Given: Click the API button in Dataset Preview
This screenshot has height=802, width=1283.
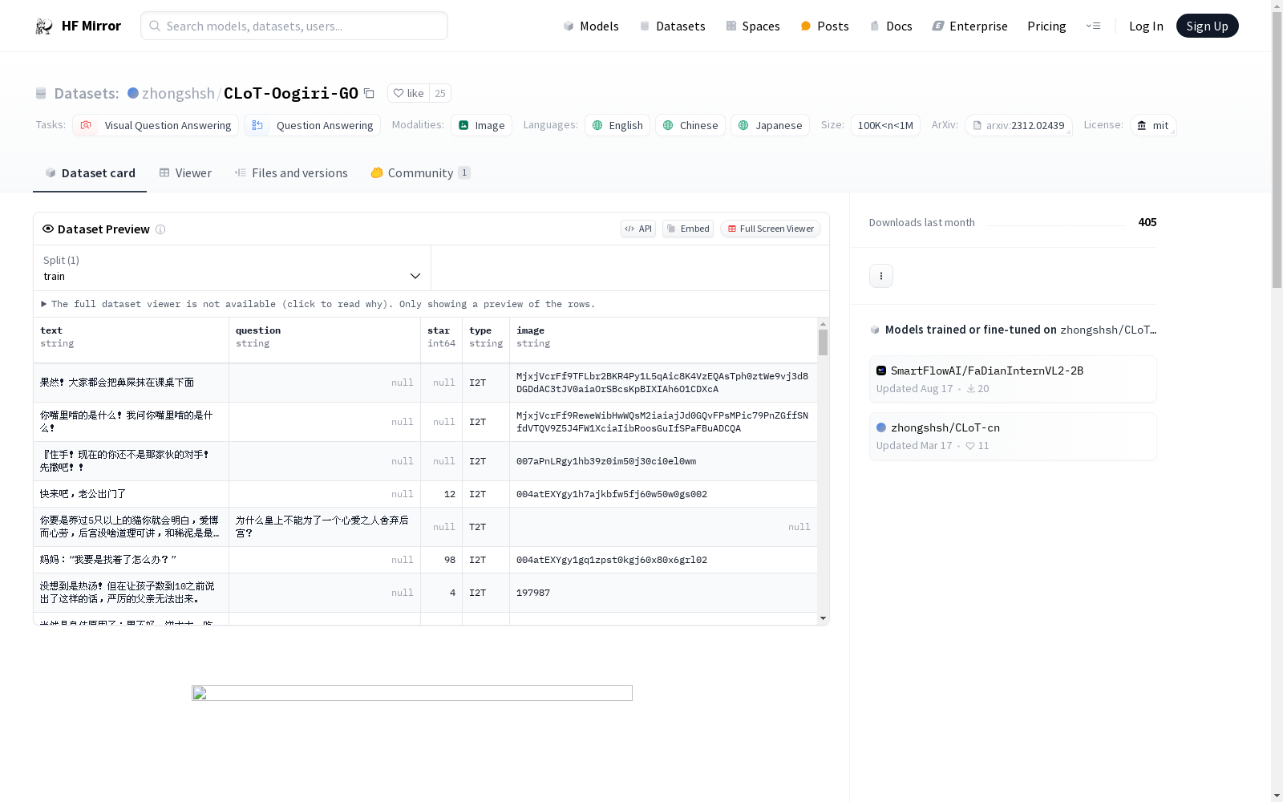Looking at the screenshot, I should point(638,229).
